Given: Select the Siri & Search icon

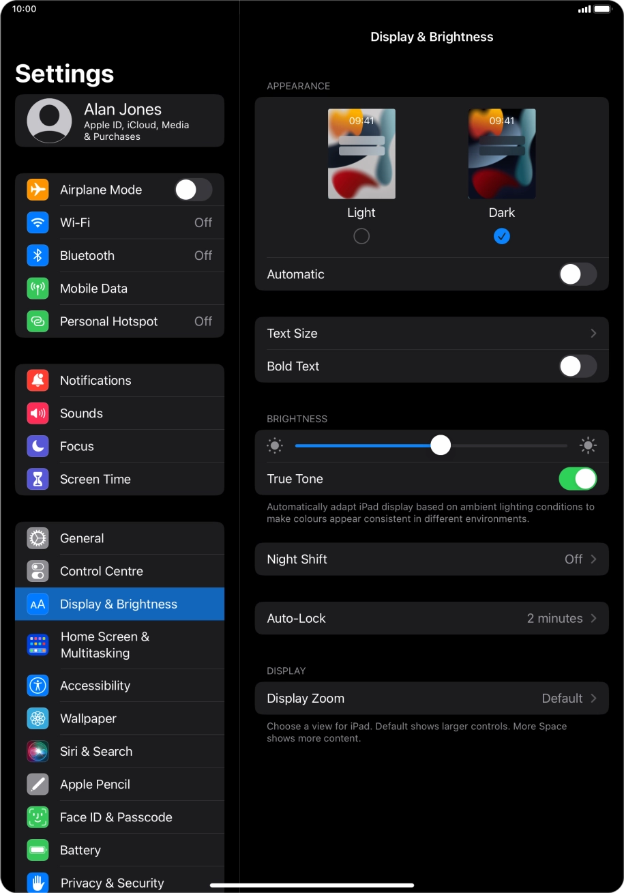Looking at the screenshot, I should 38,751.
